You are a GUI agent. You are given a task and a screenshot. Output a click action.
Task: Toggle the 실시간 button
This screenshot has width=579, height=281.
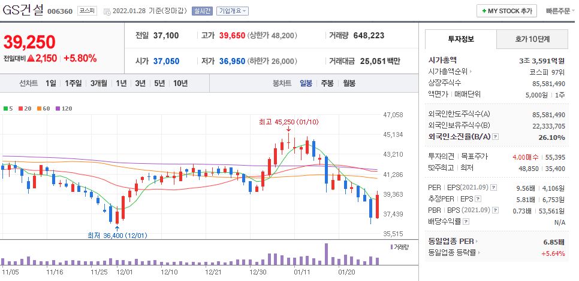pos(202,11)
